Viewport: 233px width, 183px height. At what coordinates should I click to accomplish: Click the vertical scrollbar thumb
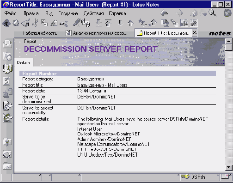point(228,48)
